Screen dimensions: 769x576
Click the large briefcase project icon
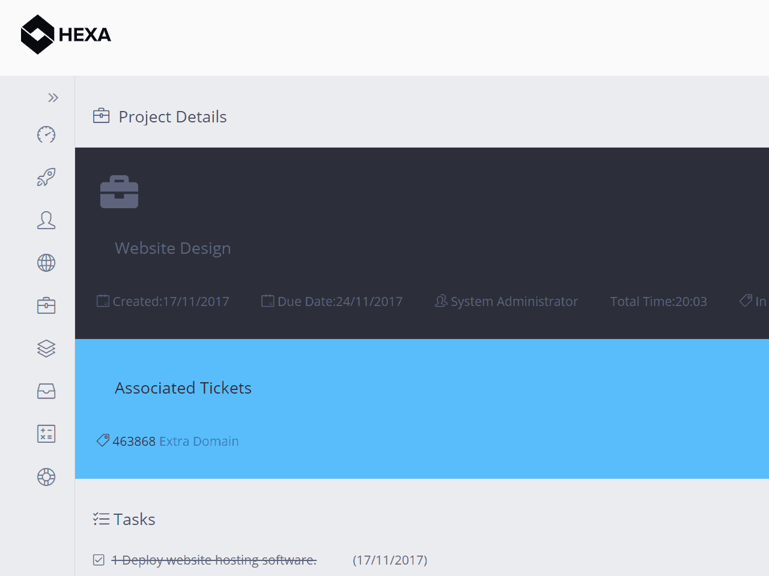(x=119, y=192)
